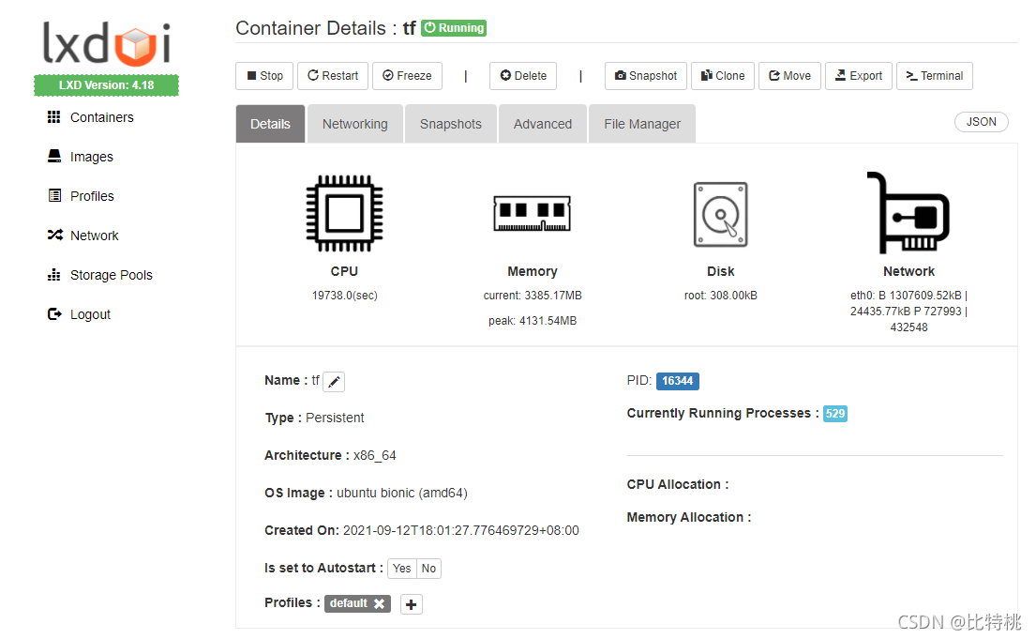Set Autostart to No
Image resolution: width=1036 pixels, height=639 pixels.
pos(428,569)
